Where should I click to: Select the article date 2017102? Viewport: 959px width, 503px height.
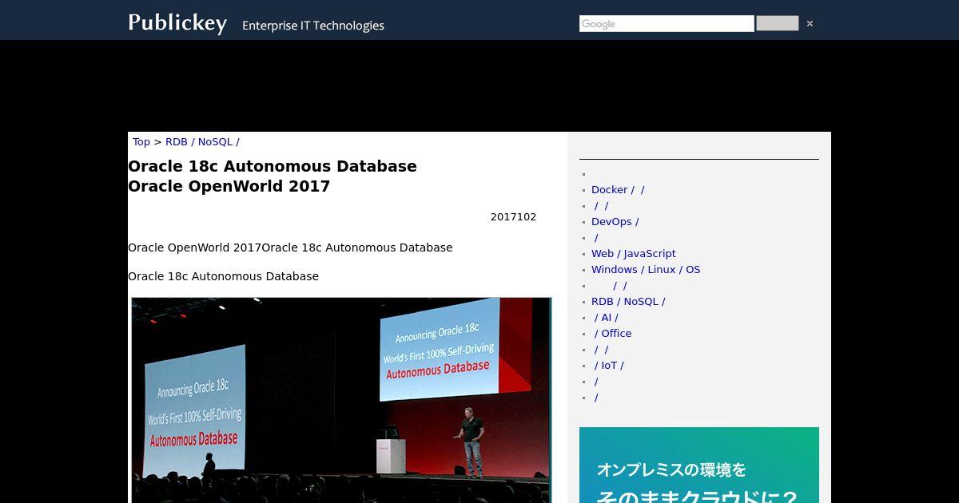[x=513, y=217]
